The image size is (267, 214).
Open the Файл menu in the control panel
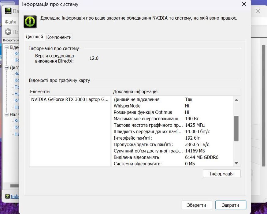pyautogui.click(x=10, y=22)
